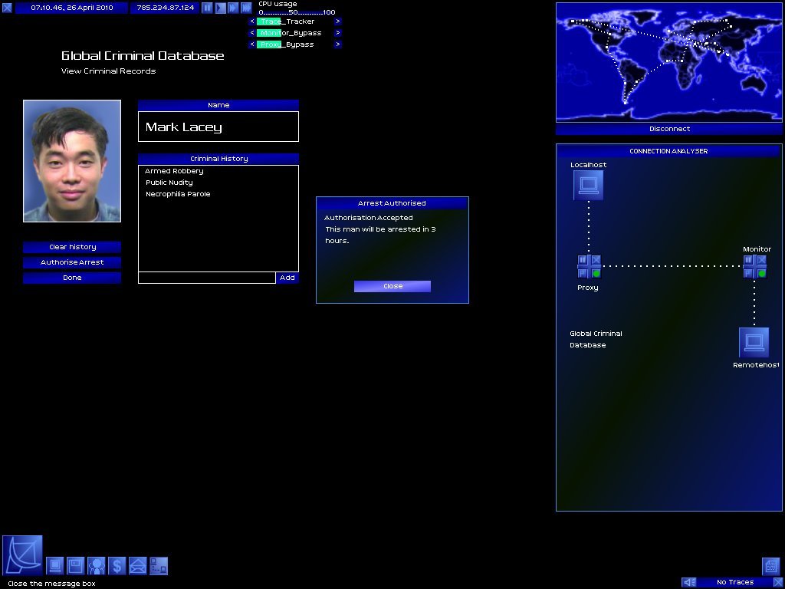Toggle the Monitor pause bypass button
785x589 pixels.
click(748, 260)
